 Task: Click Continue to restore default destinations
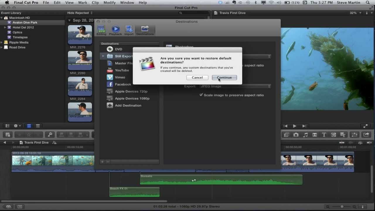tap(224, 78)
